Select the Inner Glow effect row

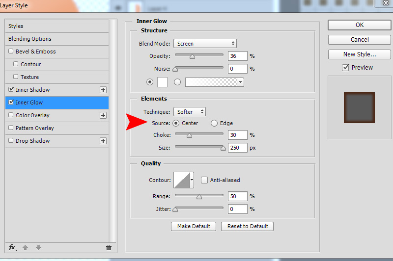pyautogui.click(x=57, y=103)
